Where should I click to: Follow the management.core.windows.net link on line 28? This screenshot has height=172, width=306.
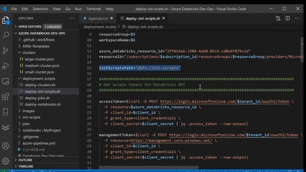coord(171,140)
